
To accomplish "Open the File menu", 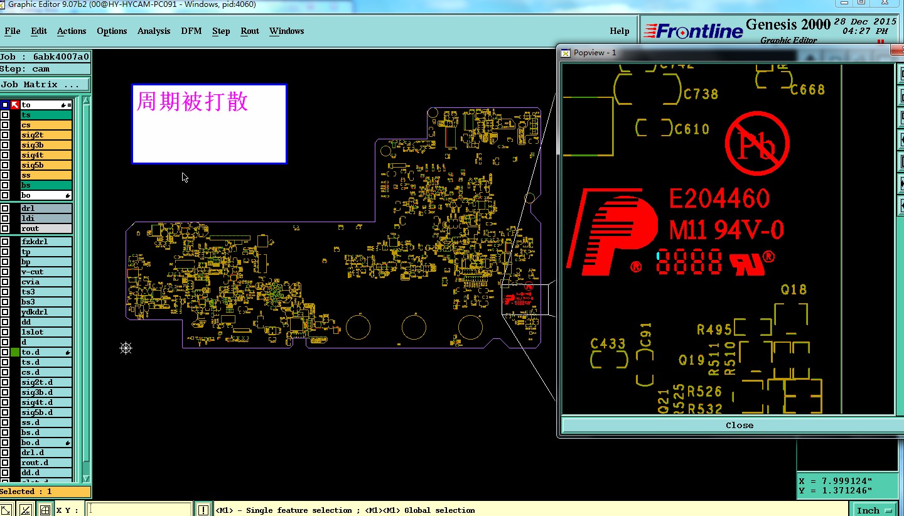I will coord(13,31).
